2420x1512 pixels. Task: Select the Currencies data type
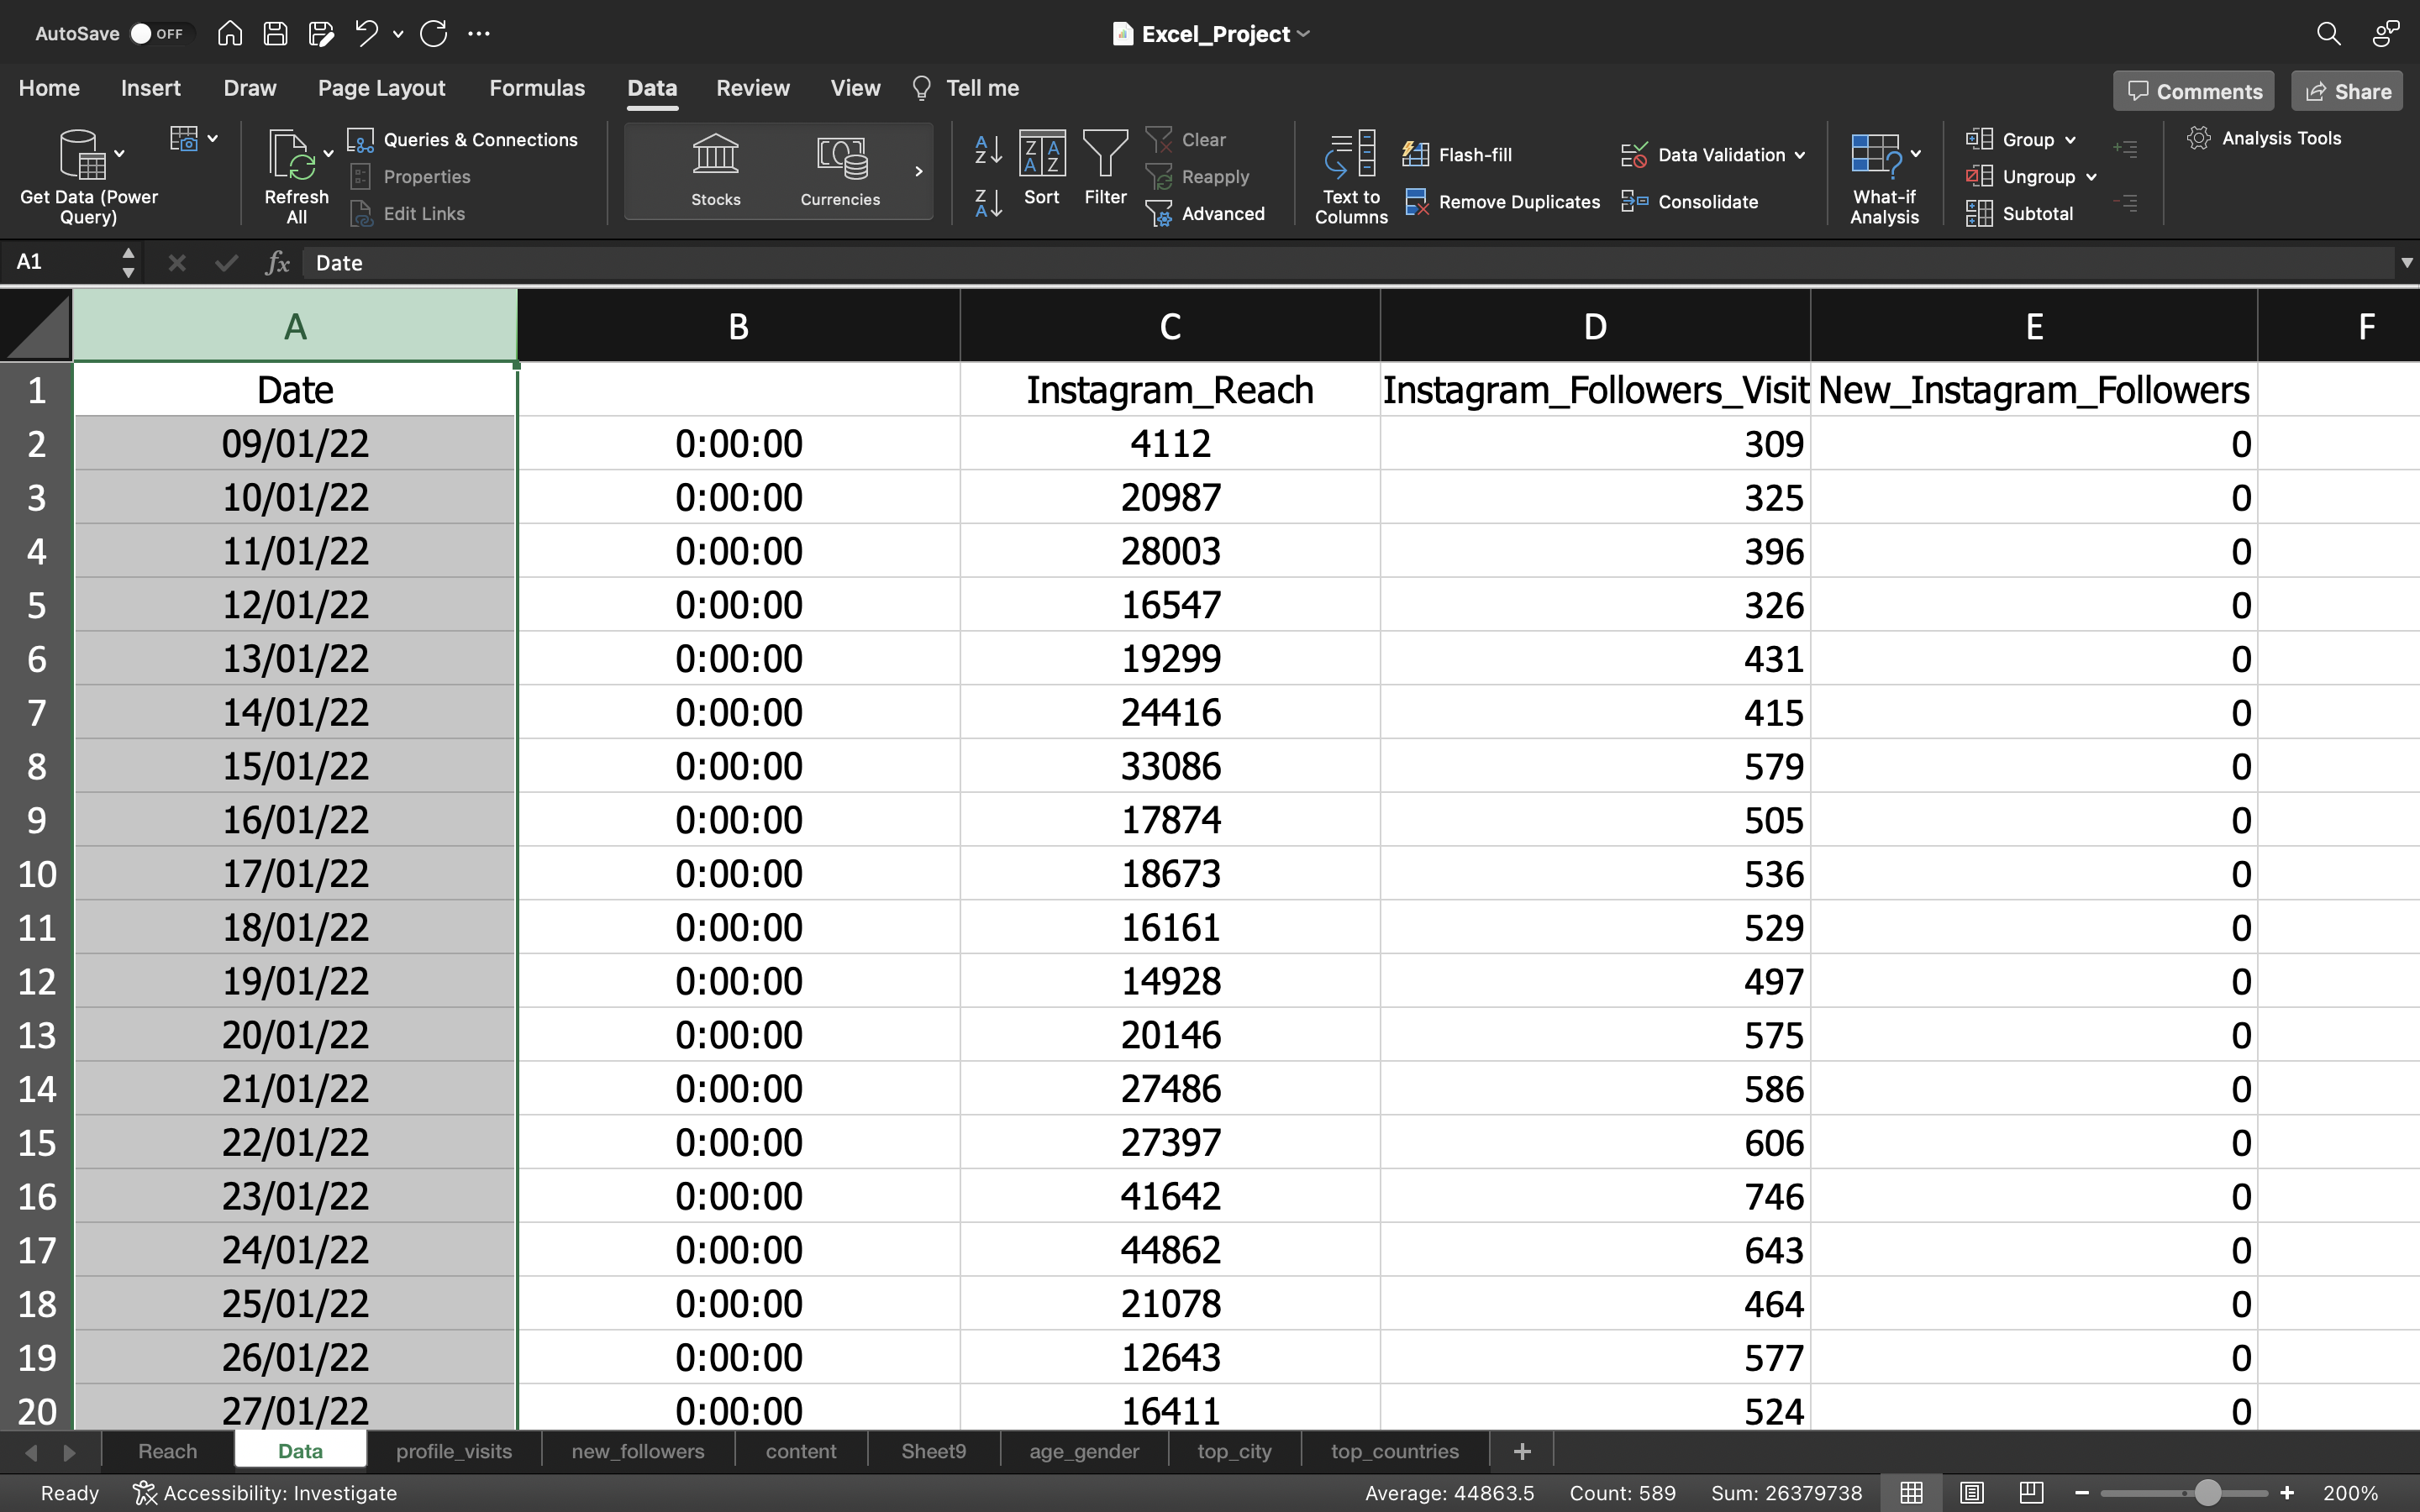[x=840, y=171]
